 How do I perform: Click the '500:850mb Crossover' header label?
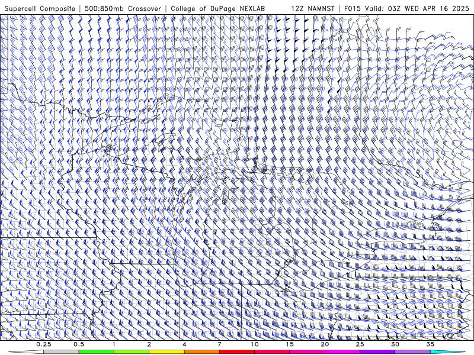pos(123,8)
